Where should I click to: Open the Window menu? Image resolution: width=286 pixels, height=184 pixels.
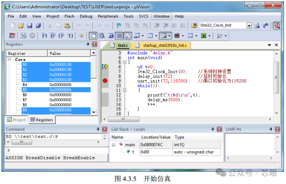pos(162,16)
